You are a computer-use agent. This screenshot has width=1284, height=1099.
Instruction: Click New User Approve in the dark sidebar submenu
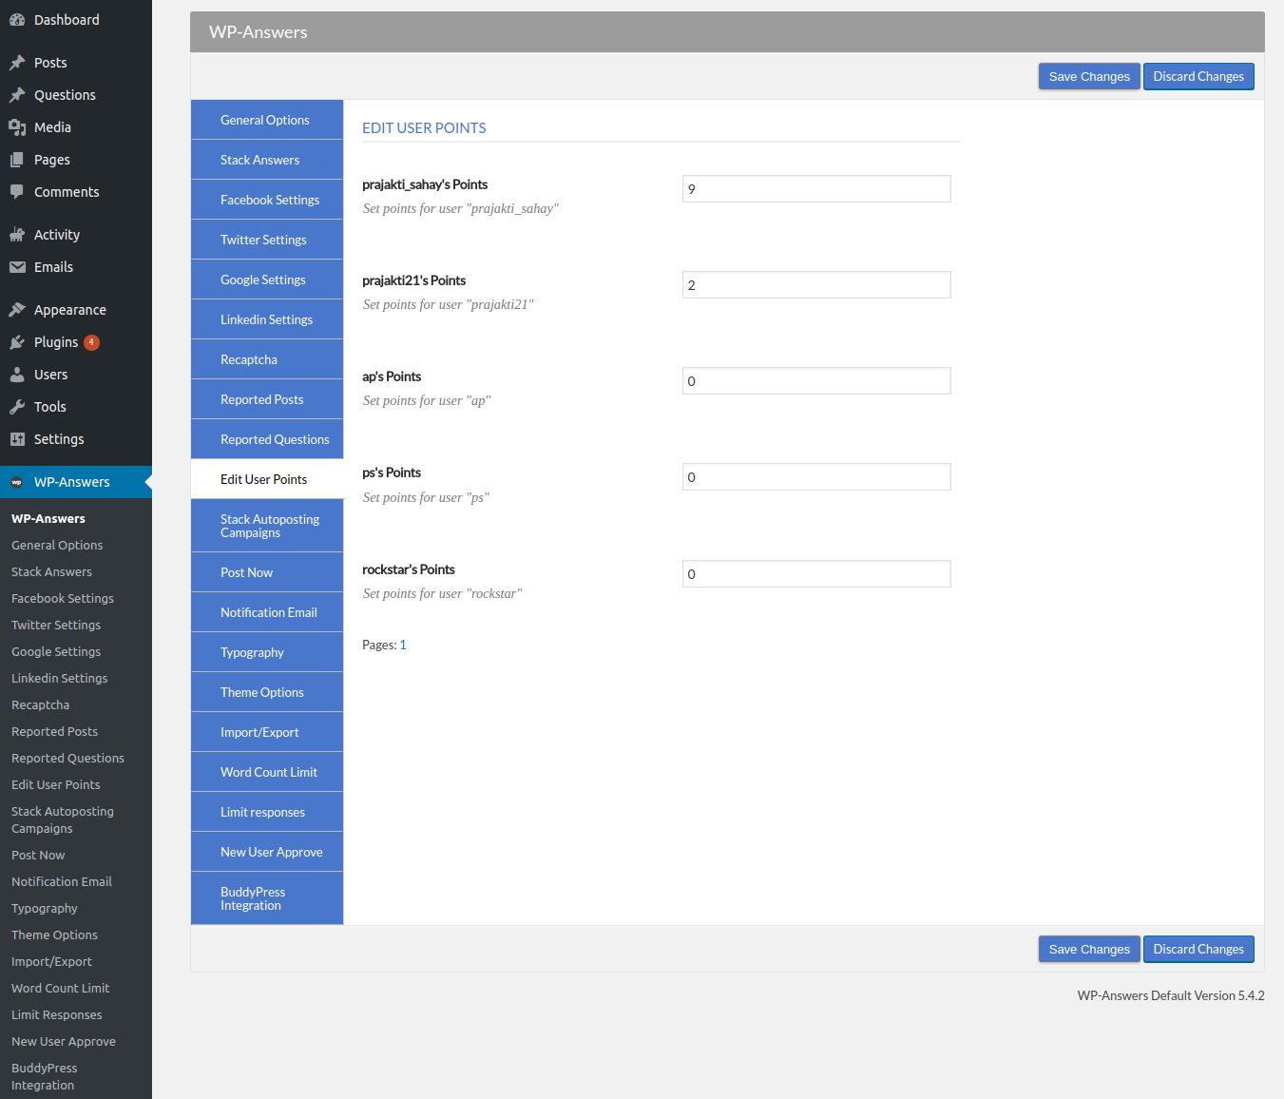point(64,1042)
